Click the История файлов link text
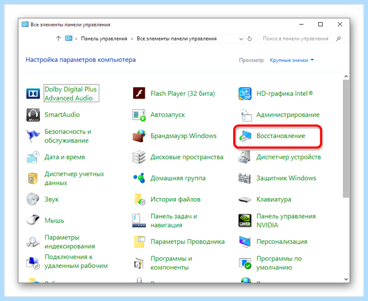This screenshot has height=301, width=368. tap(175, 199)
